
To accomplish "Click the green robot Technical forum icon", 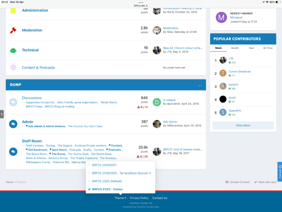I will (x=13, y=50).
